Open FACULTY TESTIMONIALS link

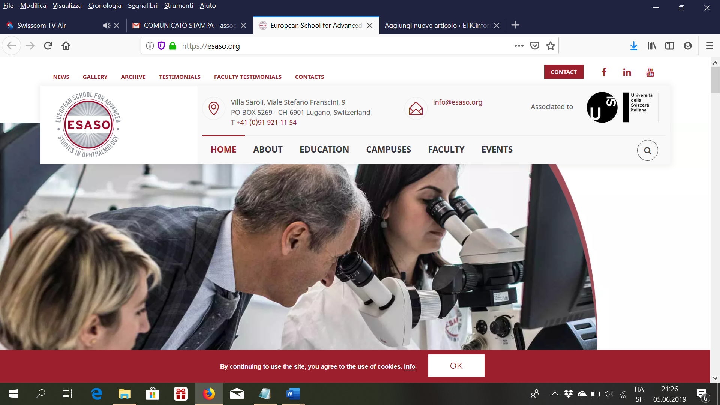pos(248,77)
